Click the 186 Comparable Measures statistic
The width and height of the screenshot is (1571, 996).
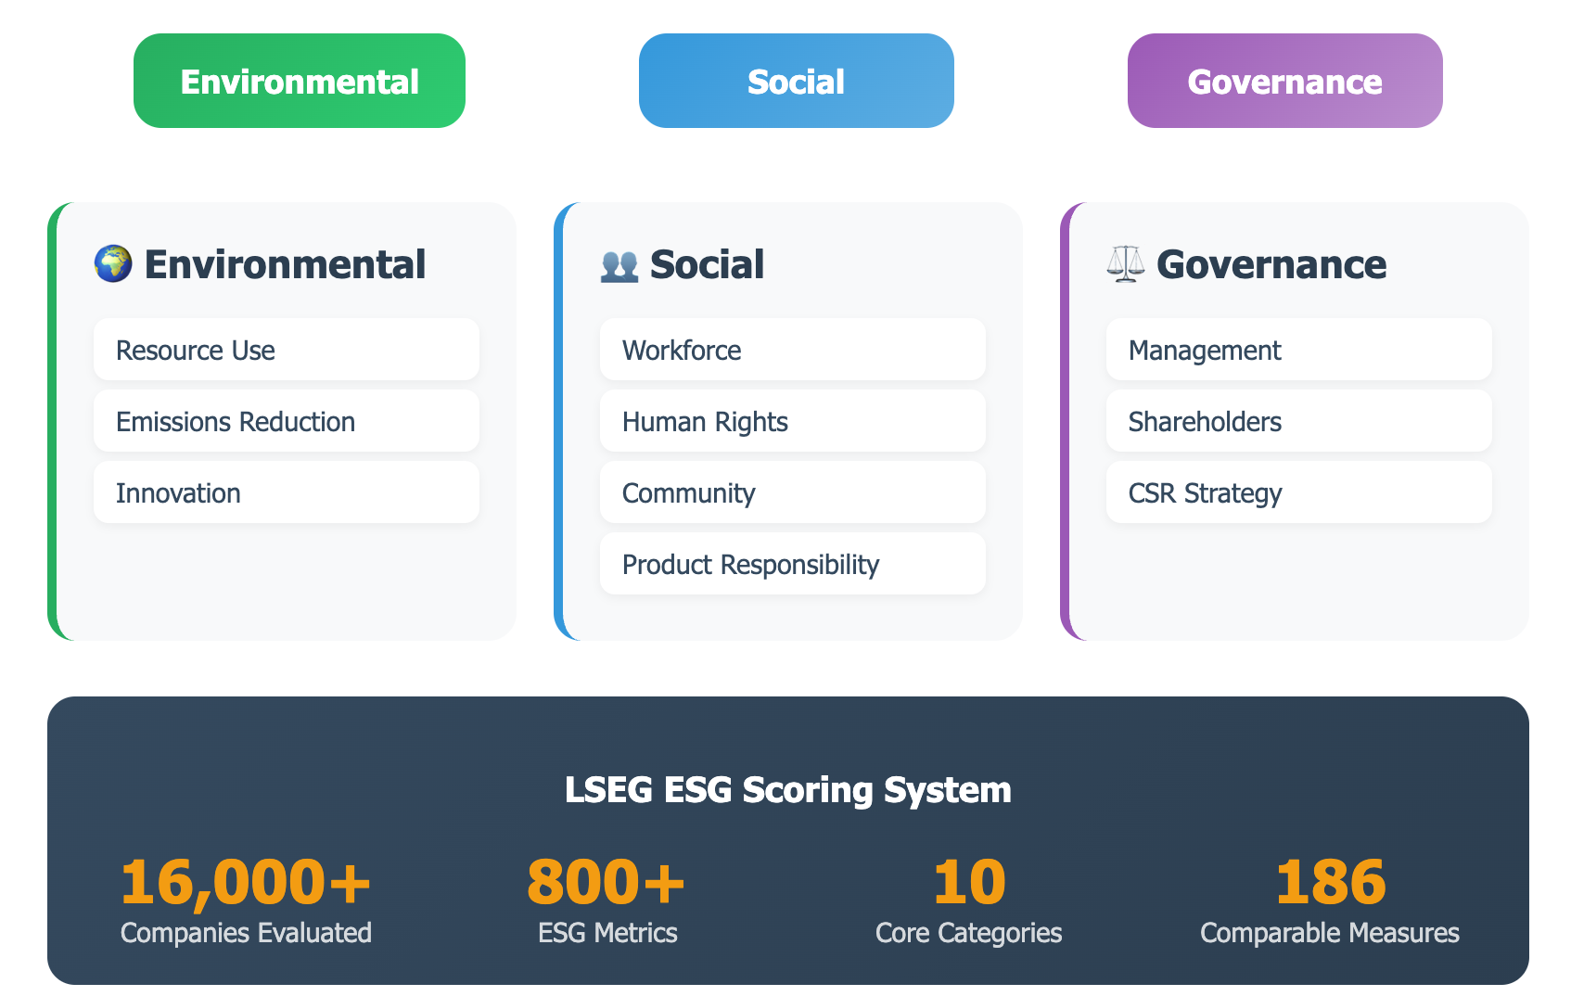(x=1329, y=900)
